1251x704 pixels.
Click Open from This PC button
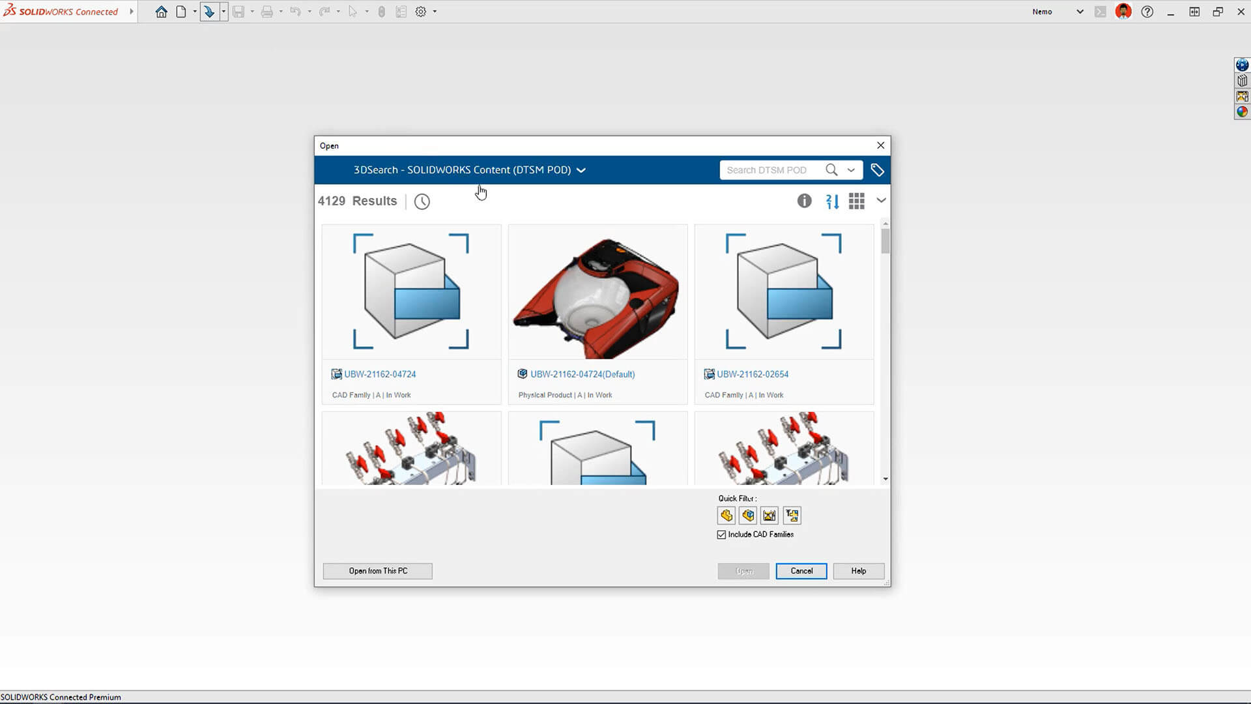point(378,571)
